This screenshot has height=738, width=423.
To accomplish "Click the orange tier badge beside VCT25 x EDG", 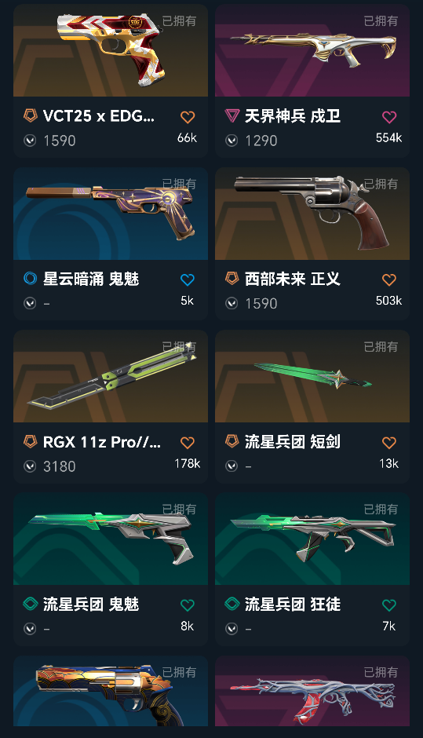I will click(31, 115).
